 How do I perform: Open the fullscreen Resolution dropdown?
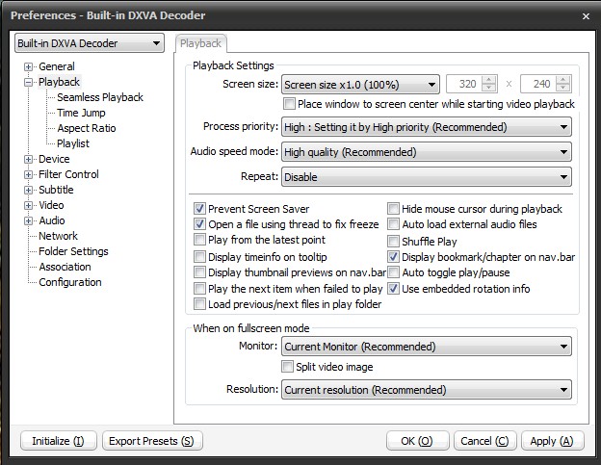pos(427,390)
